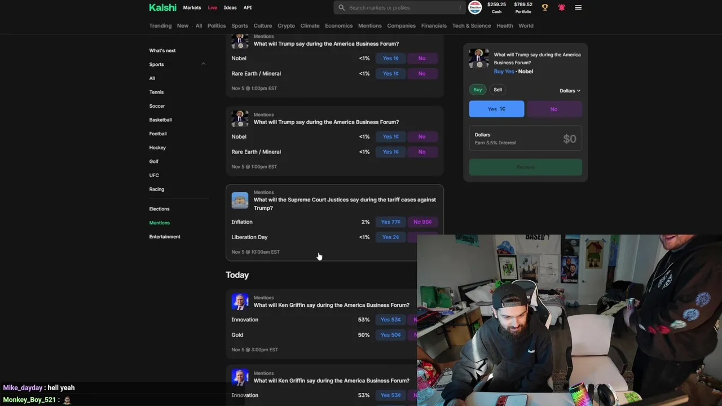Buy Yes 53¢ on first Innovation row
The image size is (722, 406).
tap(390, 320)
